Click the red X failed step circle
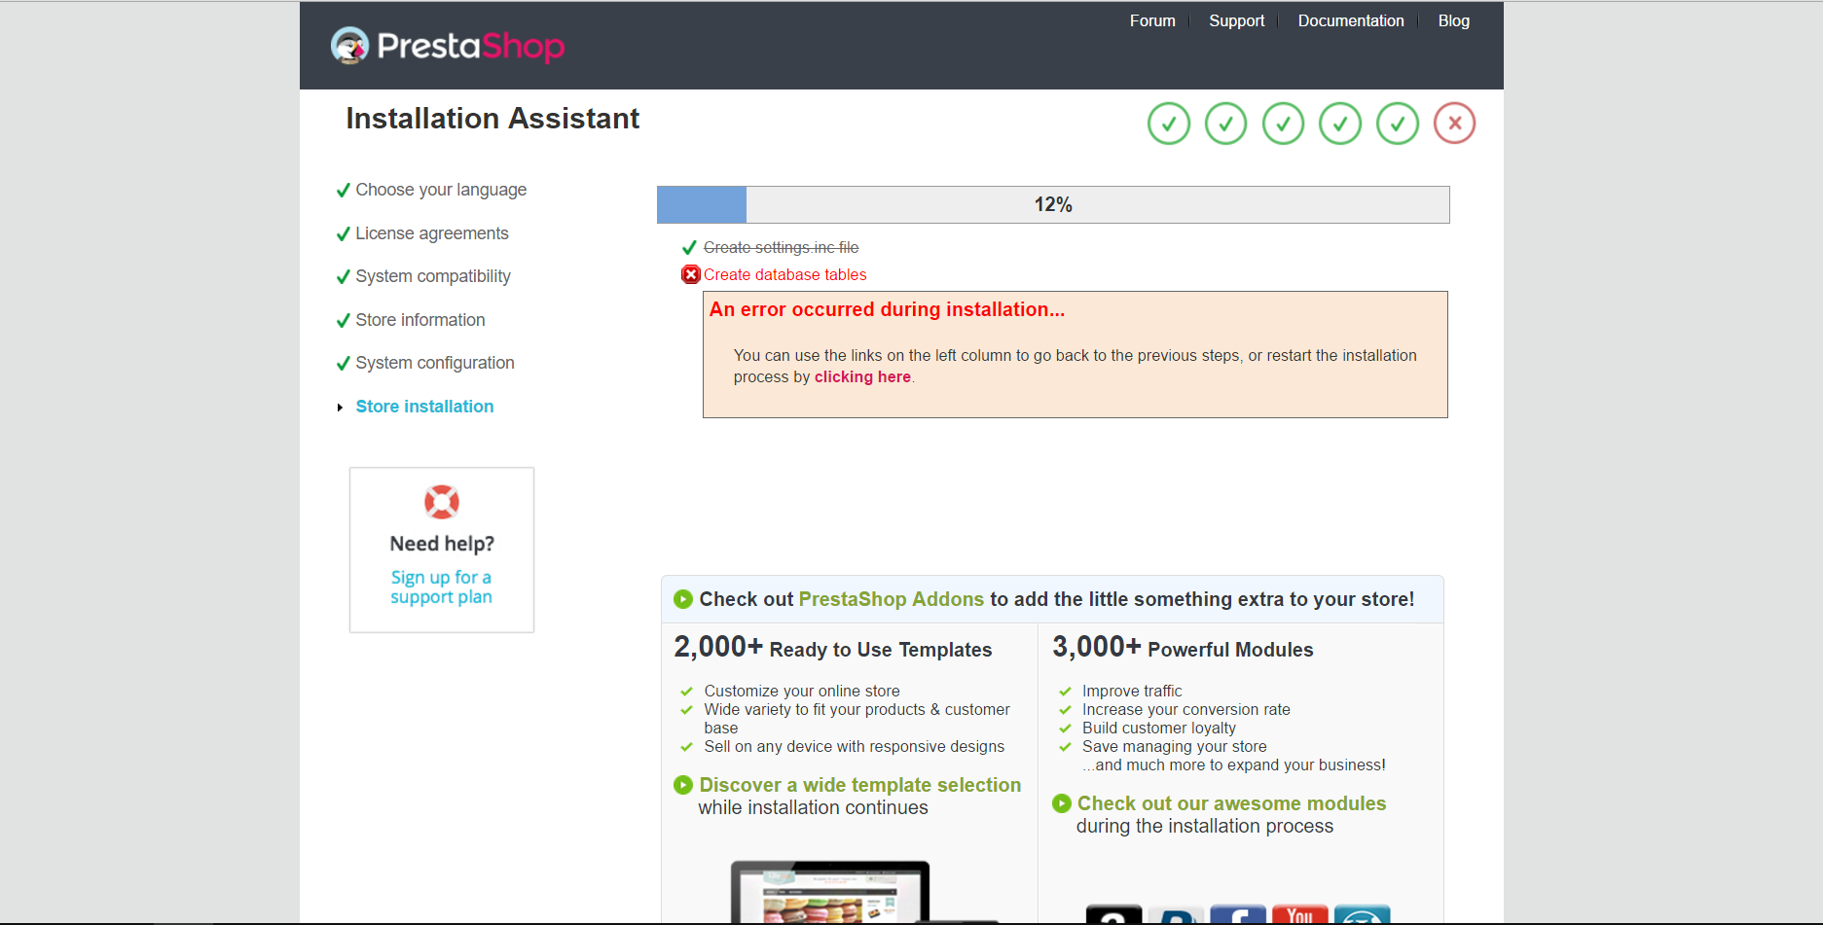Image resolution: width=1823 pixels, height=925 pixels. point(1454,124)
